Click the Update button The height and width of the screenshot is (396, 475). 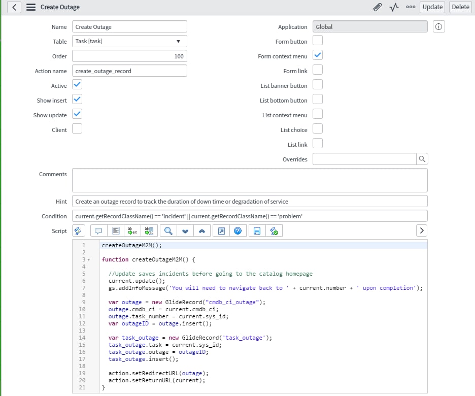click(x=432, y=7)
